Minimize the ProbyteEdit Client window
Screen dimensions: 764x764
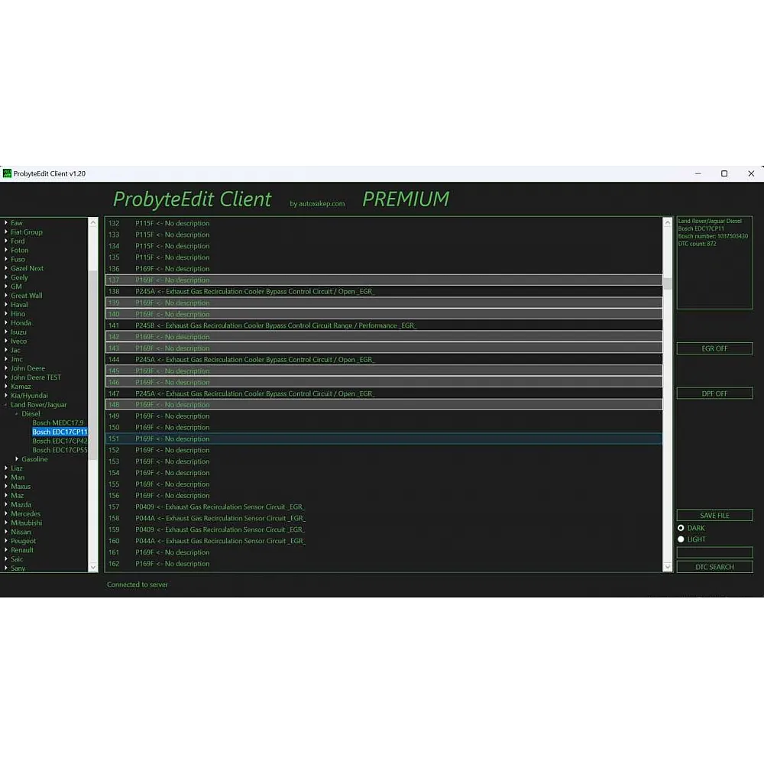[698, 173]
